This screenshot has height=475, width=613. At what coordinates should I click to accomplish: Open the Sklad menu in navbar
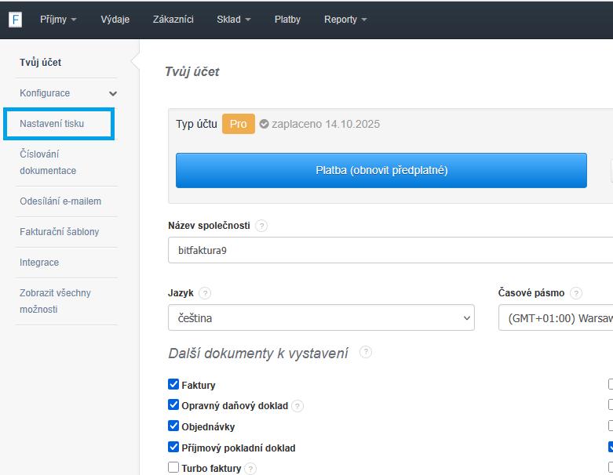click(234, 20)
